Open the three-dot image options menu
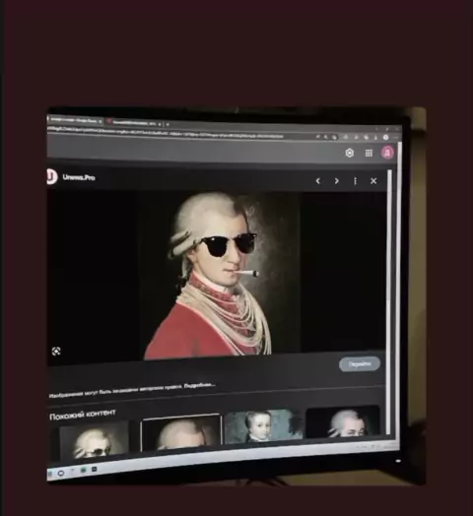 pos(355,181)
